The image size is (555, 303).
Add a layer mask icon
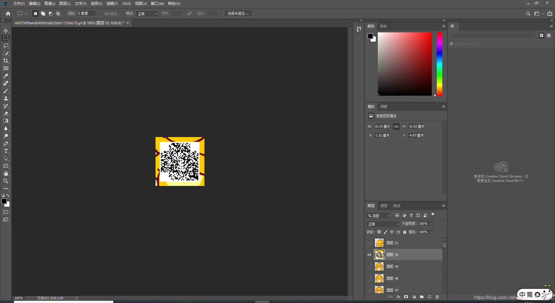point(406,297)
